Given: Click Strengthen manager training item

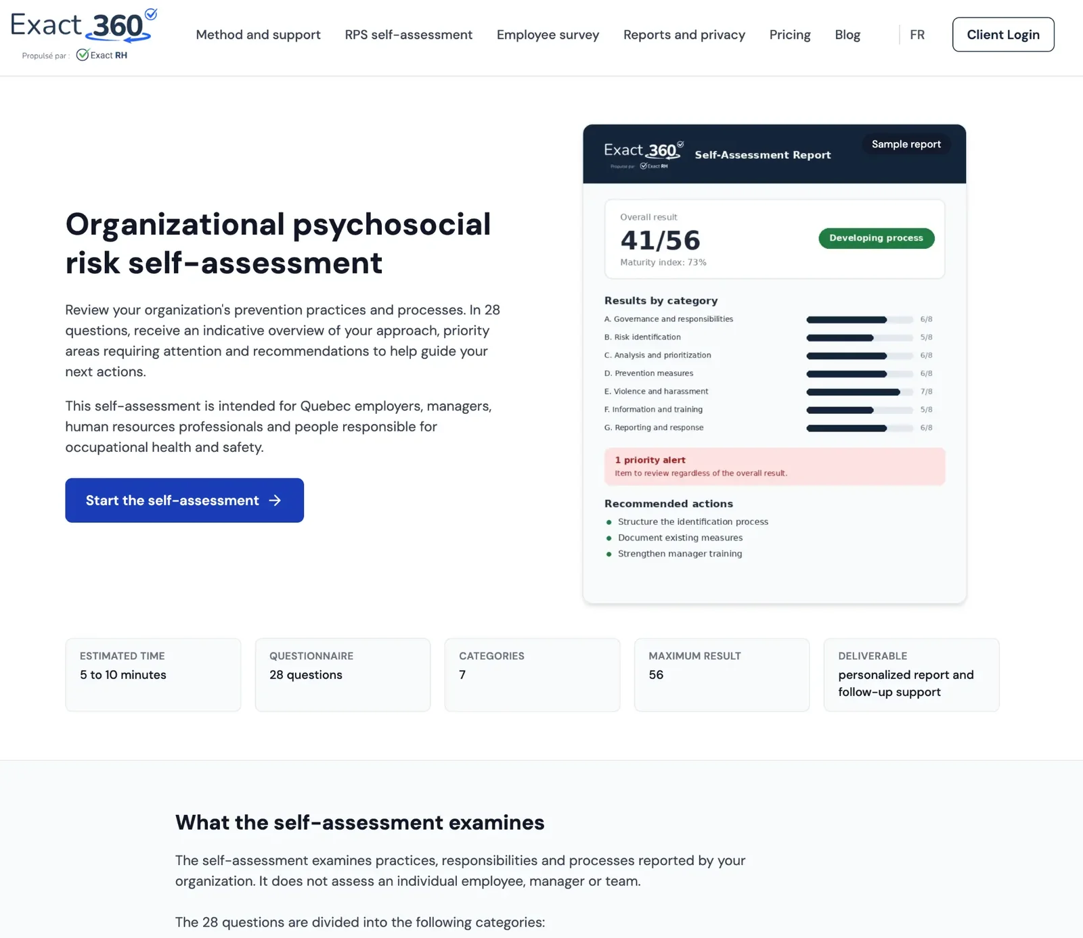Looking at the screenshot, I should coord(680,553).
